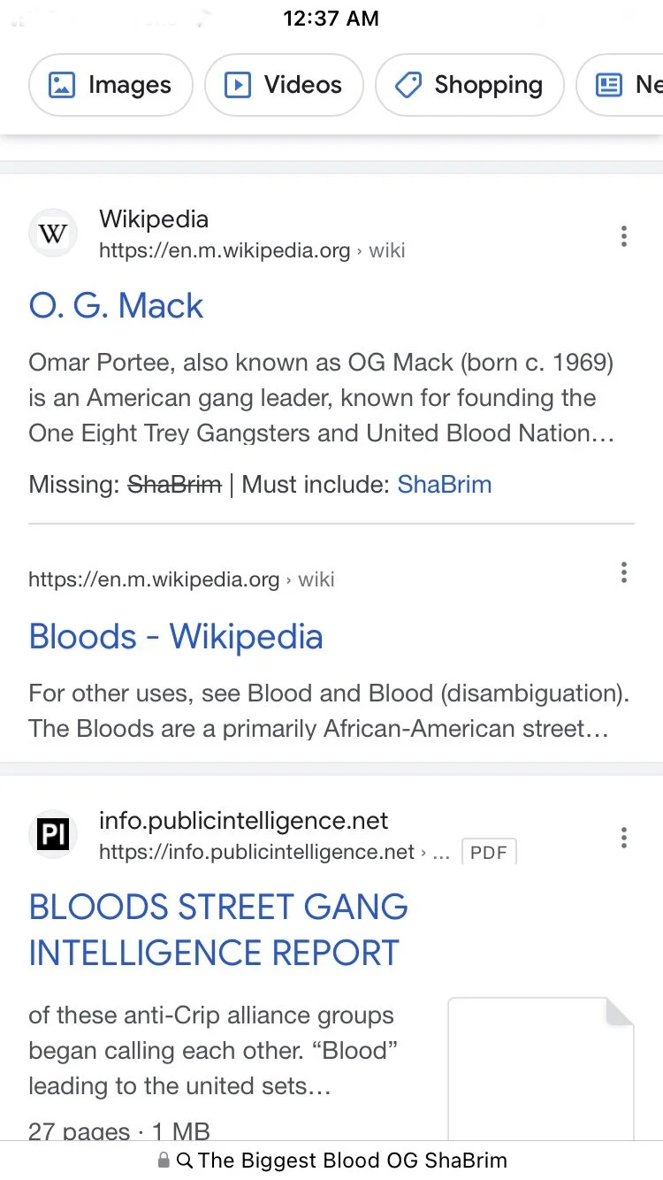Click the PDF label badge
Image resolution: width=663 pixels, height=1180 pixels.
(x=489, y=852)
